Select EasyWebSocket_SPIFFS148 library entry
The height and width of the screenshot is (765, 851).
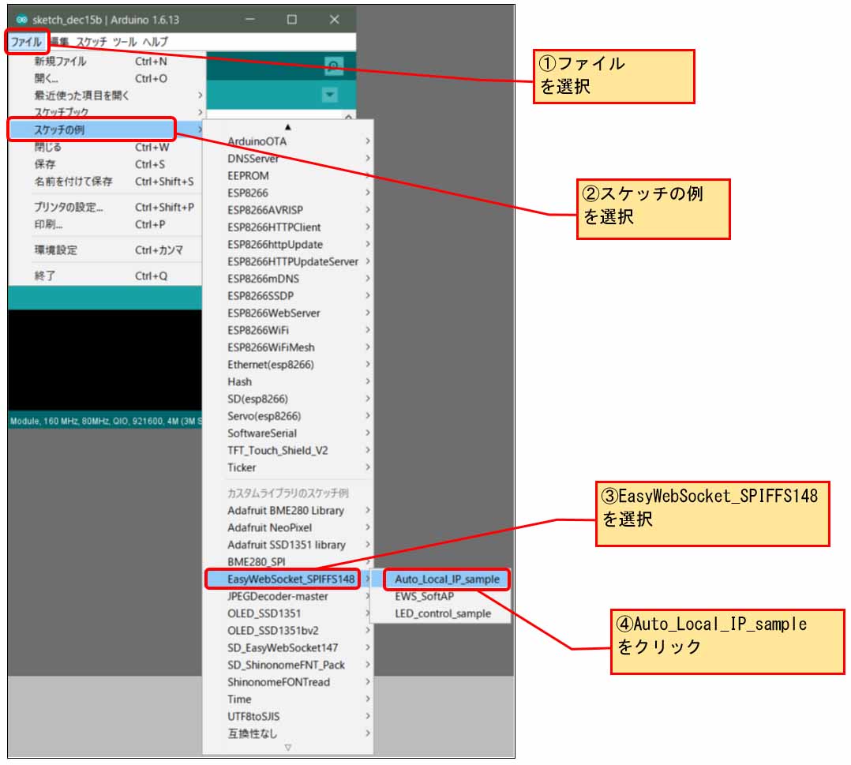tap(289, 579)
